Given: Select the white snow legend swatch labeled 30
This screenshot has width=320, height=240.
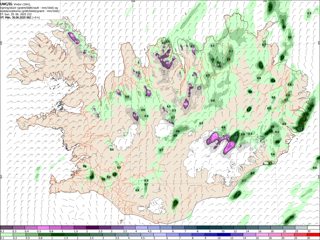Looking at the screenshot, I should click(x=314, y=228).
